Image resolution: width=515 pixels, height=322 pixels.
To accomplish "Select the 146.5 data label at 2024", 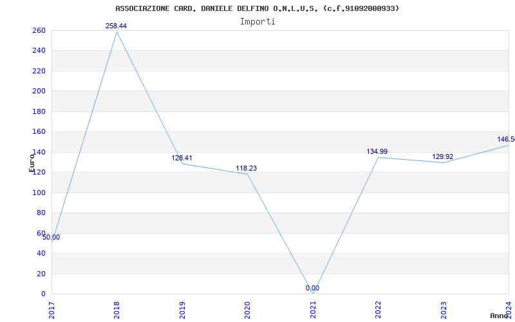I will [x=506, y=139].
